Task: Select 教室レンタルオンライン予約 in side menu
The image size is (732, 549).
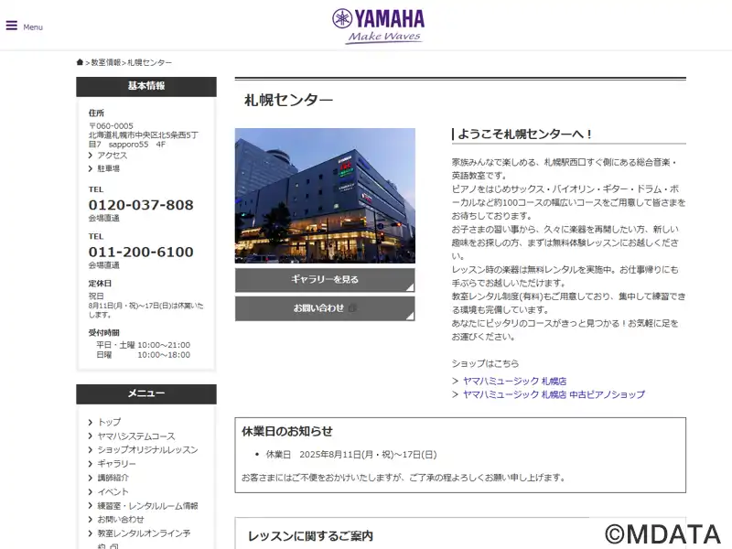Action: pos(144,539)
